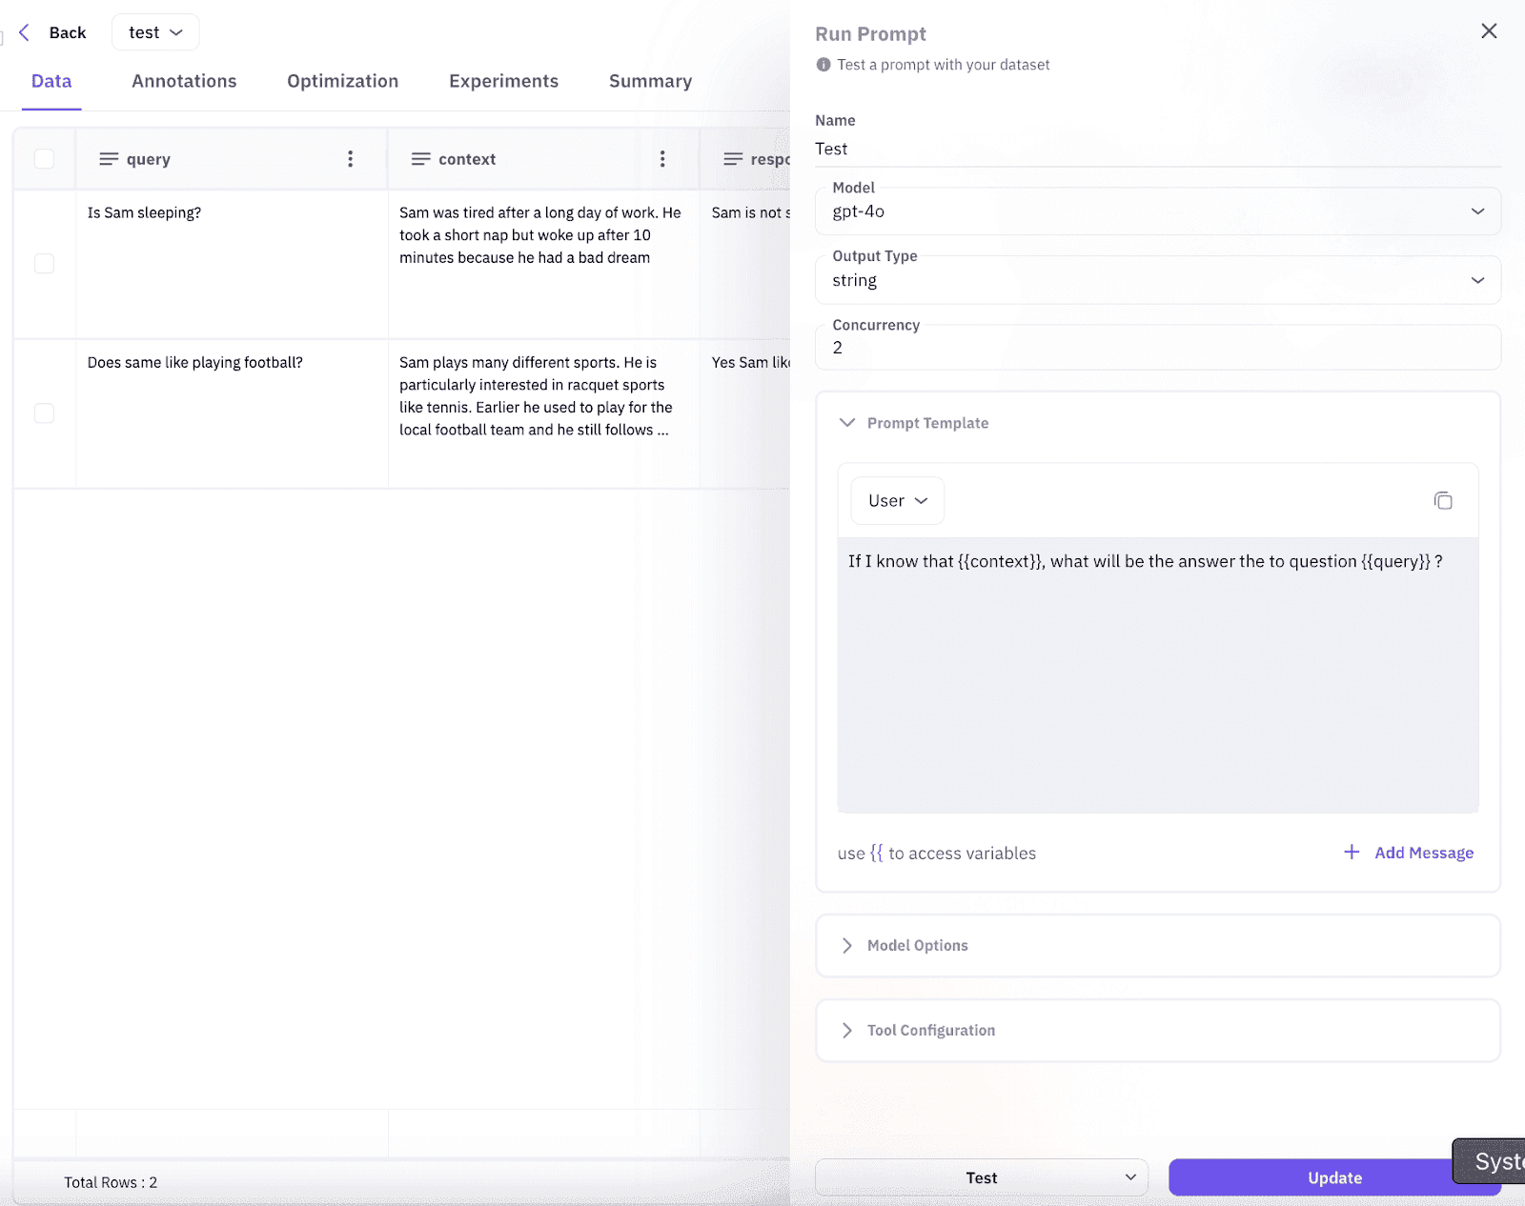Collapse the Prompt Template section
The image size is (1525, 1206).
coord(846,423)
